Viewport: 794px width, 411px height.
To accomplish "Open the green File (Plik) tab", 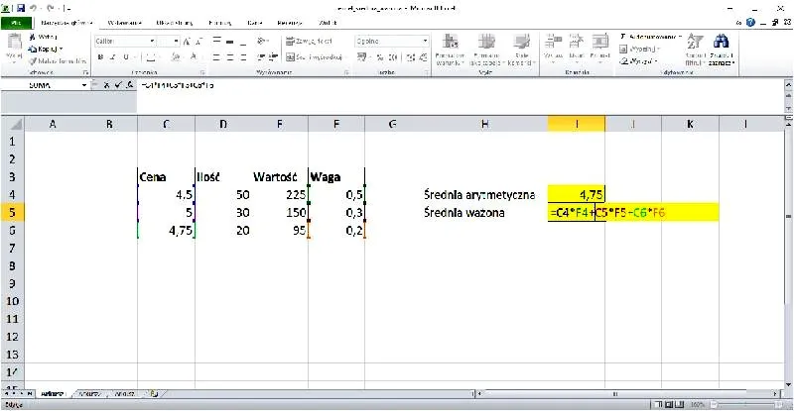I will 17,23.
